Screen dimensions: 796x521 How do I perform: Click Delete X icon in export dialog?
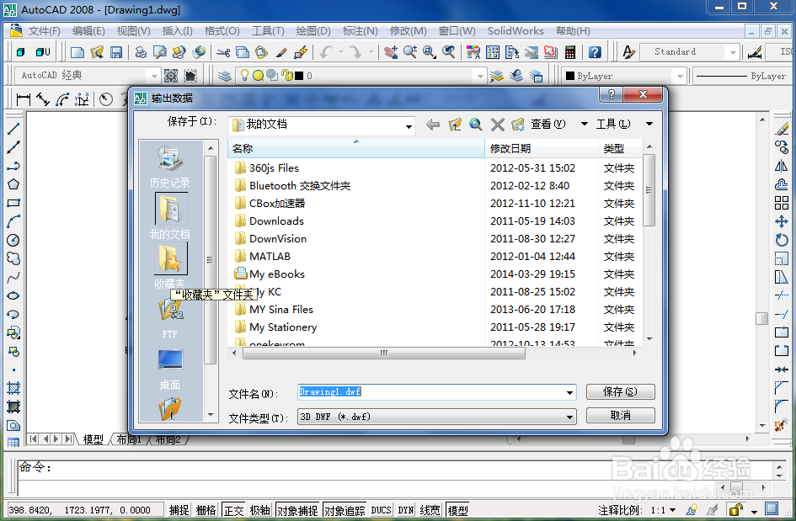coord(498,125)
